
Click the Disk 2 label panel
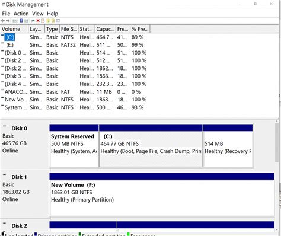[x=25, y=225]
